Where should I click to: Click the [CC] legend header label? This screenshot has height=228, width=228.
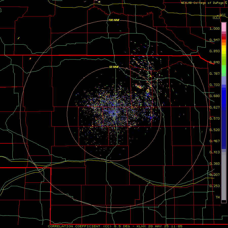pyautogui.click(x=216, y=17)
